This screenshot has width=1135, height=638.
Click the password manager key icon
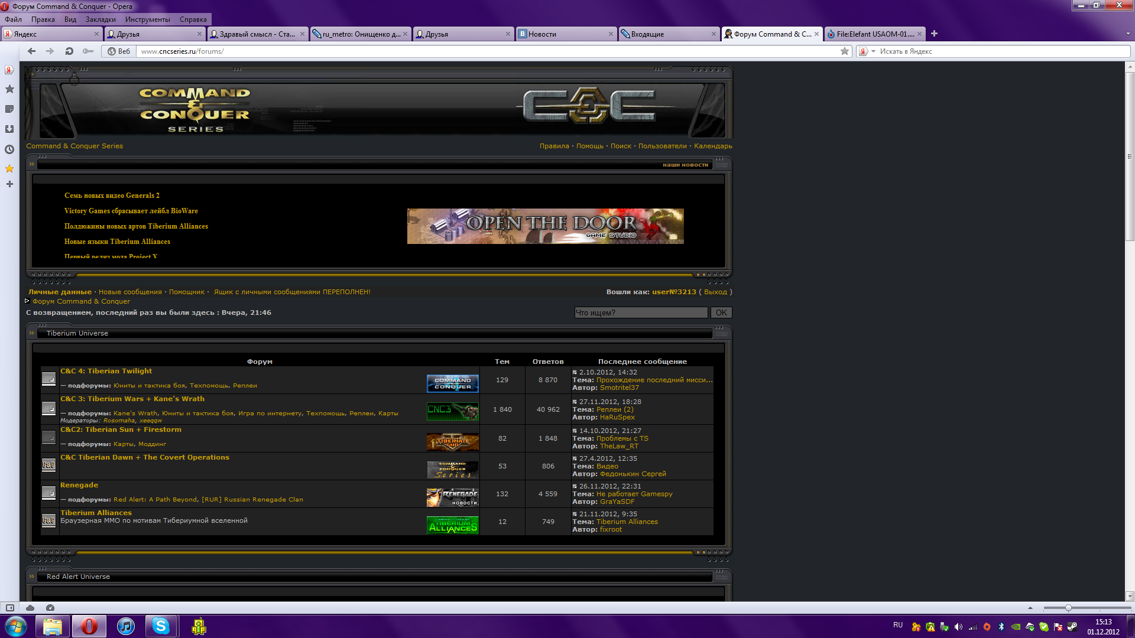88,51
